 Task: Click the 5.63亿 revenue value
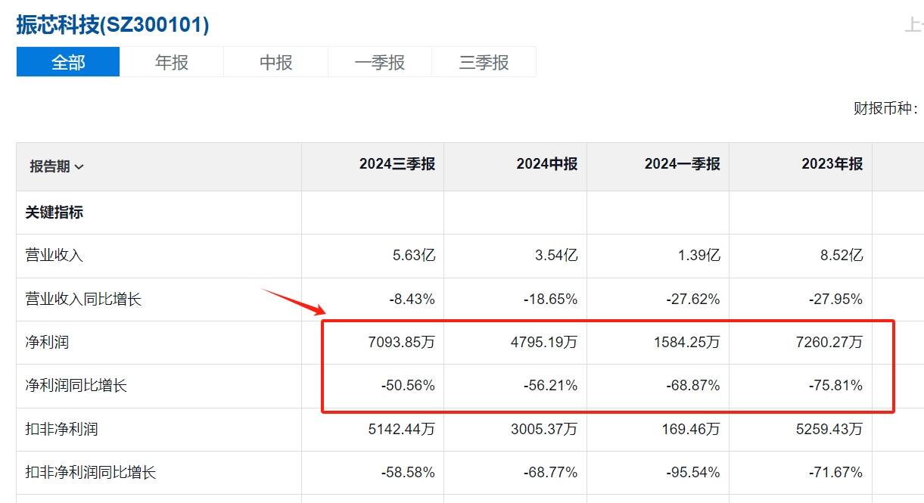413,256
